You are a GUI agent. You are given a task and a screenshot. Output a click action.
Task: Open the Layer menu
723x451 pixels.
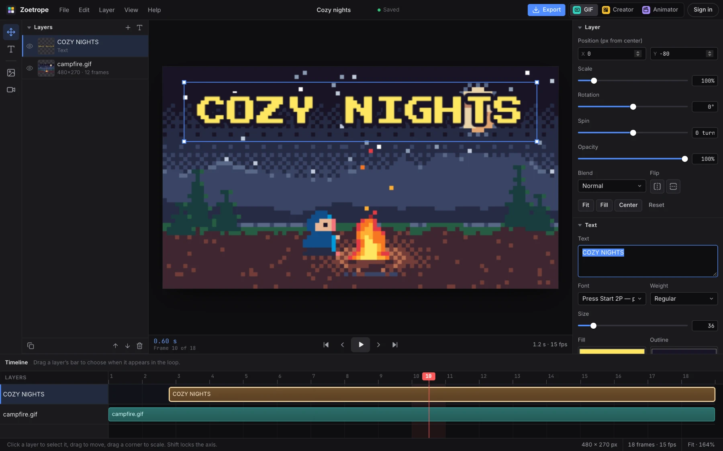tap(107, 10)
